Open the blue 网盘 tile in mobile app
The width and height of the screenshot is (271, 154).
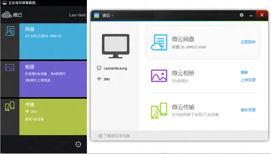coord(53,41)
